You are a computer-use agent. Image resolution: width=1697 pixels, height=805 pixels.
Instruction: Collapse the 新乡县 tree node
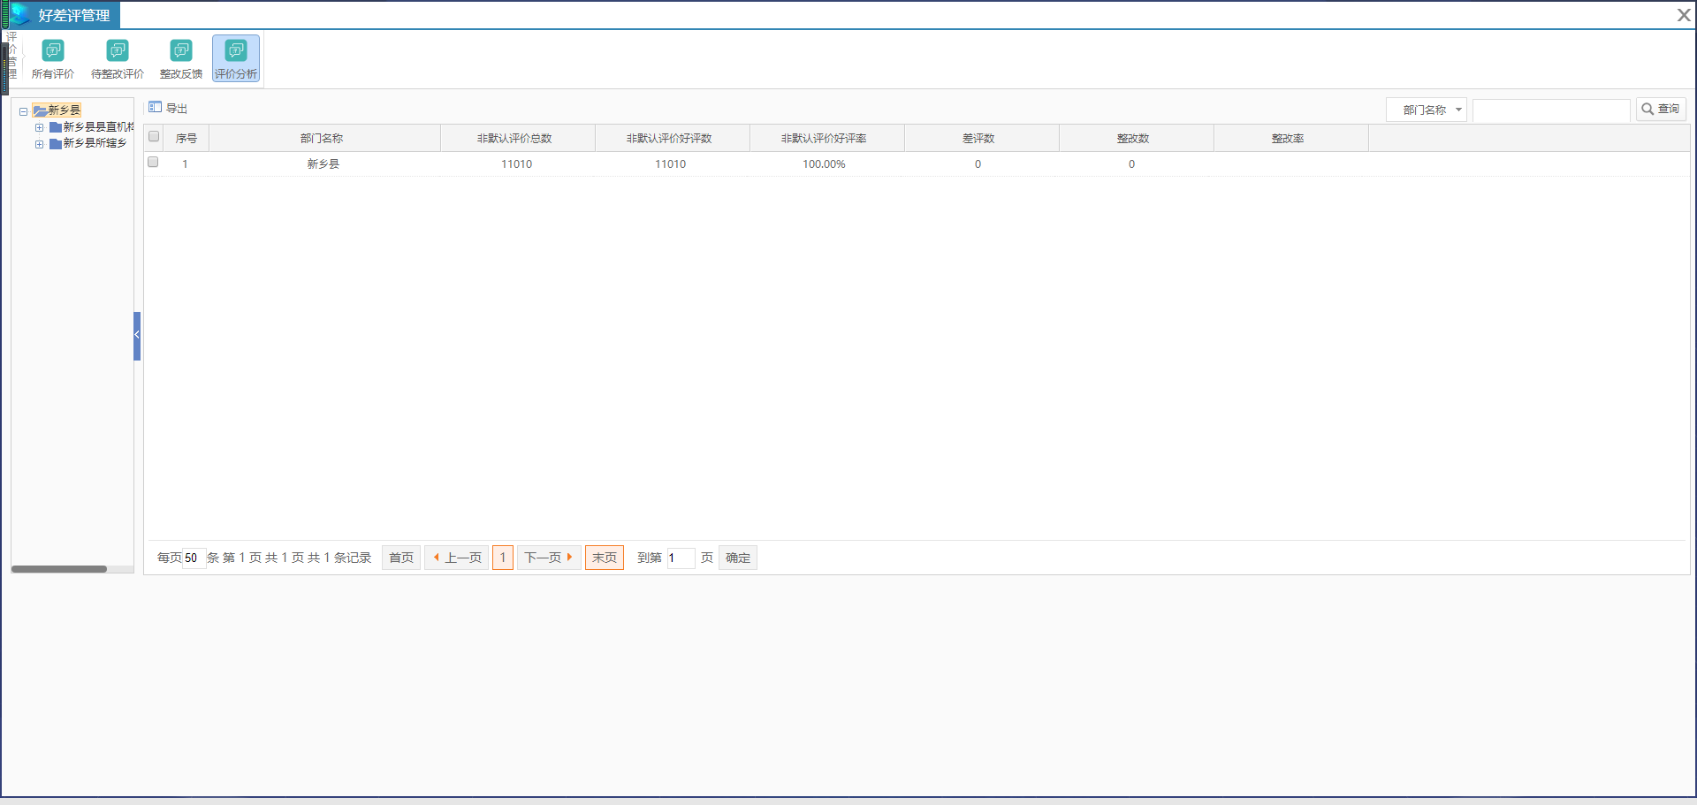[23, 111]
